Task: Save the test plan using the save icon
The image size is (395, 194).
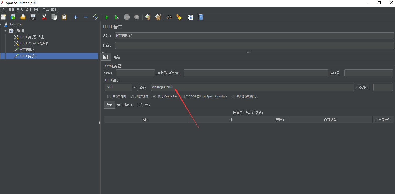Action: pos(33,17)
